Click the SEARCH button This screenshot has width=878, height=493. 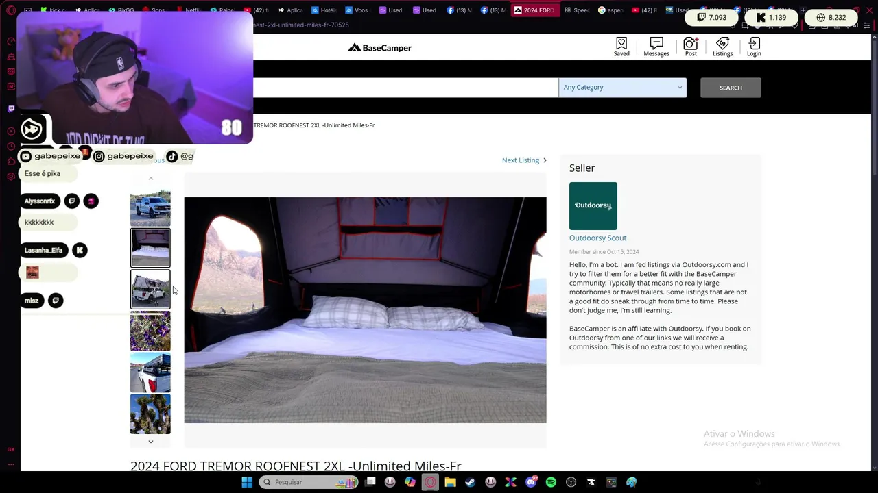click(731, 88)
